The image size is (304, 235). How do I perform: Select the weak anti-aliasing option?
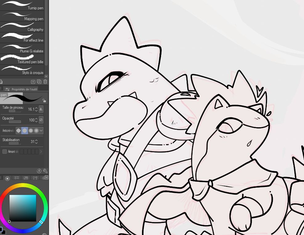click(25, 131)
